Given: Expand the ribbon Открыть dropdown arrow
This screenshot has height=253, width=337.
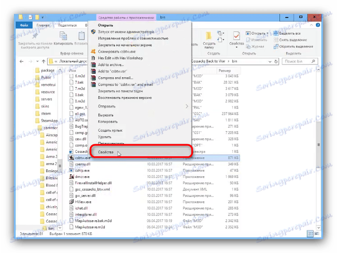Looking at the screenshot, I should point(267,33).
